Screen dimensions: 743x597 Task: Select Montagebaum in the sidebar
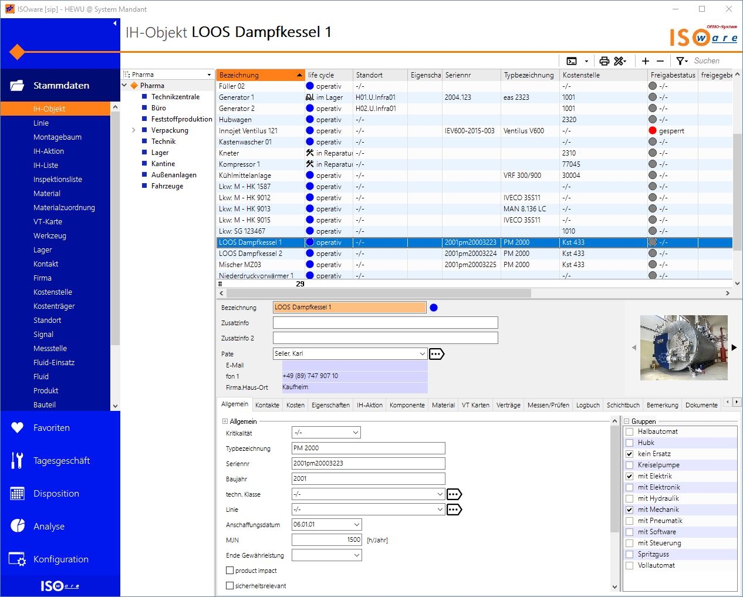58,137
